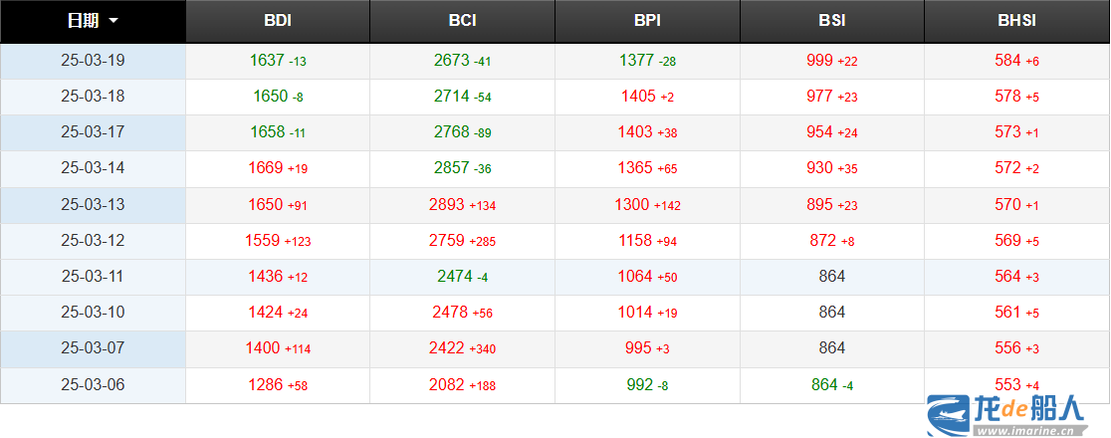Click the BSI 864 cell for 25-03-10

point(832,313)
